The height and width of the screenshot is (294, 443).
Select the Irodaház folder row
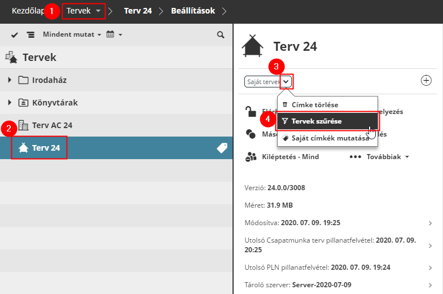116,80
